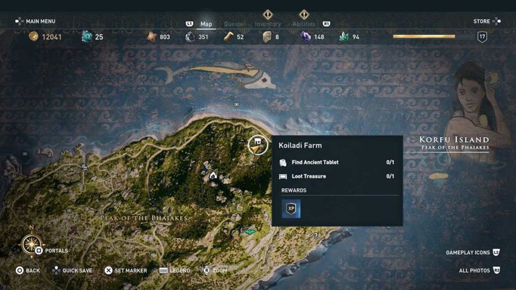Open the compass Portals icon
Viewport: 516px width, 290px height.
click(32, 244)
